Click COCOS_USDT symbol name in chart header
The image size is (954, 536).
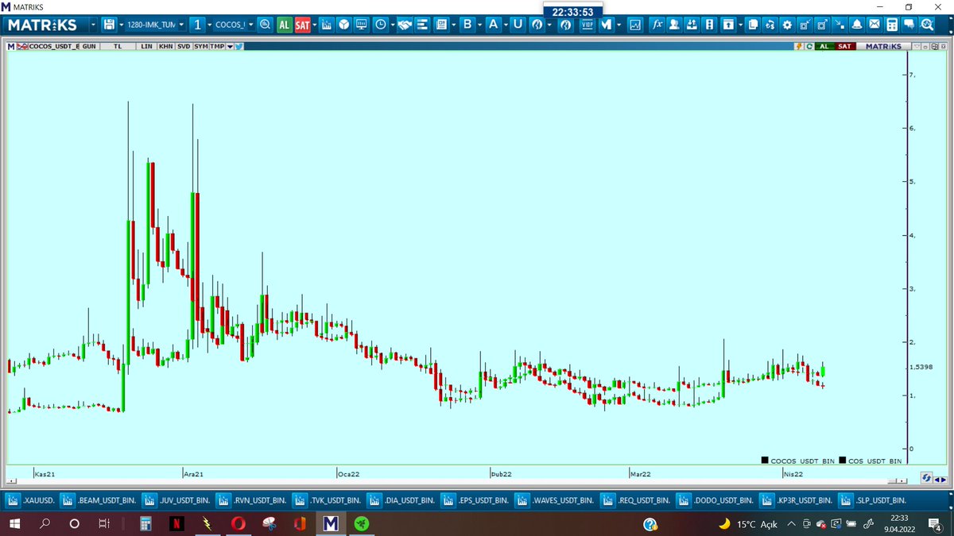tap(53, 46)
